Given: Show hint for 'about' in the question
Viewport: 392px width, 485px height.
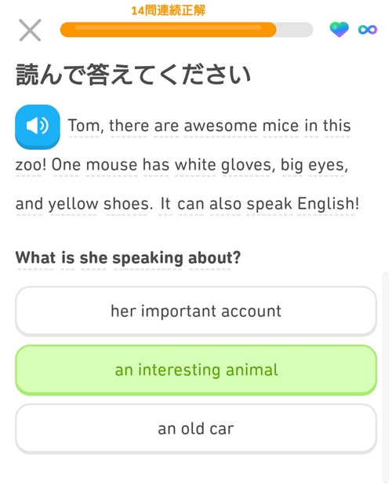Looking at the screenshot, I should [212, 257].
